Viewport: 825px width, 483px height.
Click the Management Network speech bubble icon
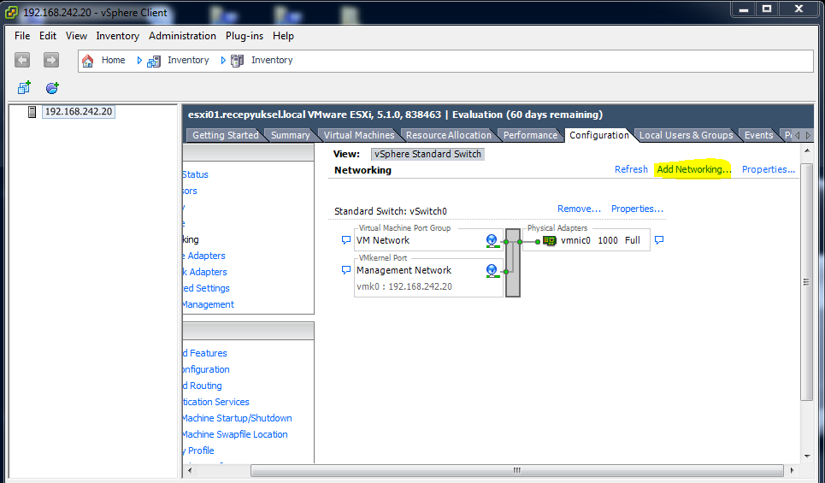346,270
